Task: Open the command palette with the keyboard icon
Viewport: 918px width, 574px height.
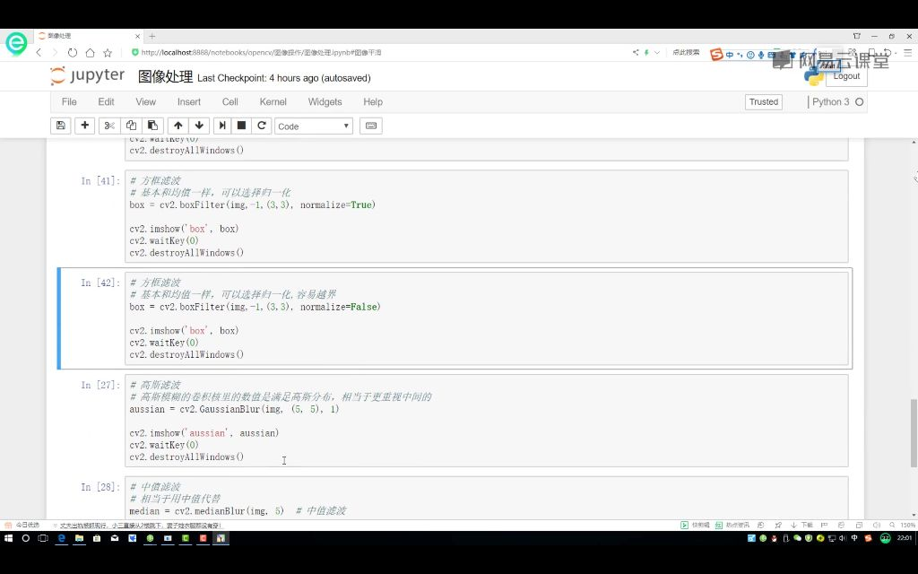Action: pyautogui.click(x=370, y=126)
